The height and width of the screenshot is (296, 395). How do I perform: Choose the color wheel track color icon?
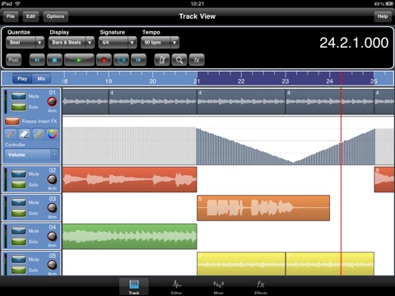tap(52, 134)
